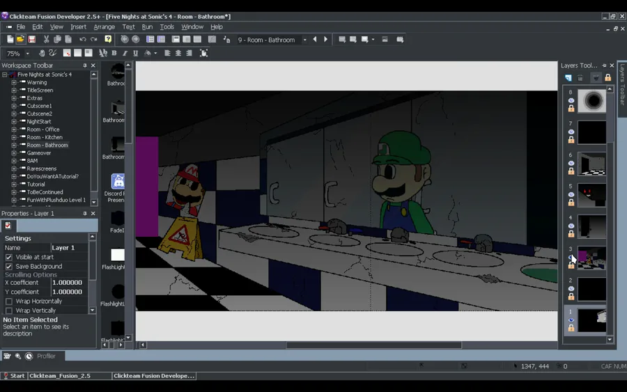Toggle eye visibility of layer 8
This screenshot has height=392, width=627.
coord(571,101)
